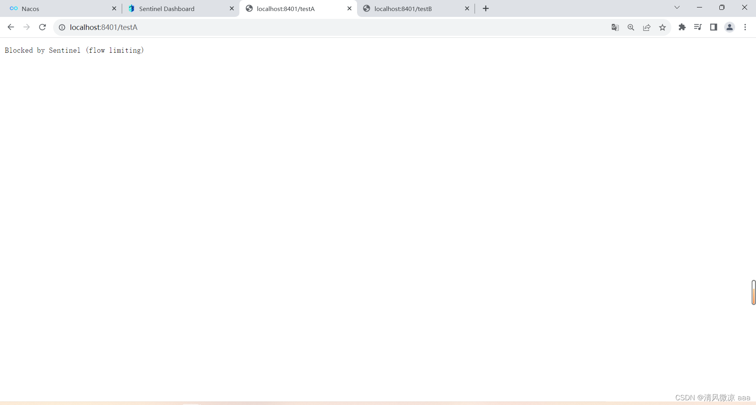Open the zoom magnifier control
The width and height of the screenshot is (756, 405).
click(631, 27)
